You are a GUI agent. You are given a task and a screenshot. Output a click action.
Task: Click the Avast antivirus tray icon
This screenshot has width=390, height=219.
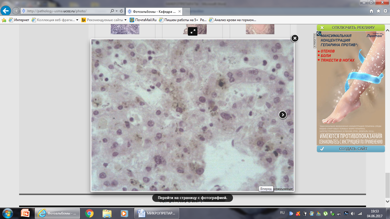point(298,213)
